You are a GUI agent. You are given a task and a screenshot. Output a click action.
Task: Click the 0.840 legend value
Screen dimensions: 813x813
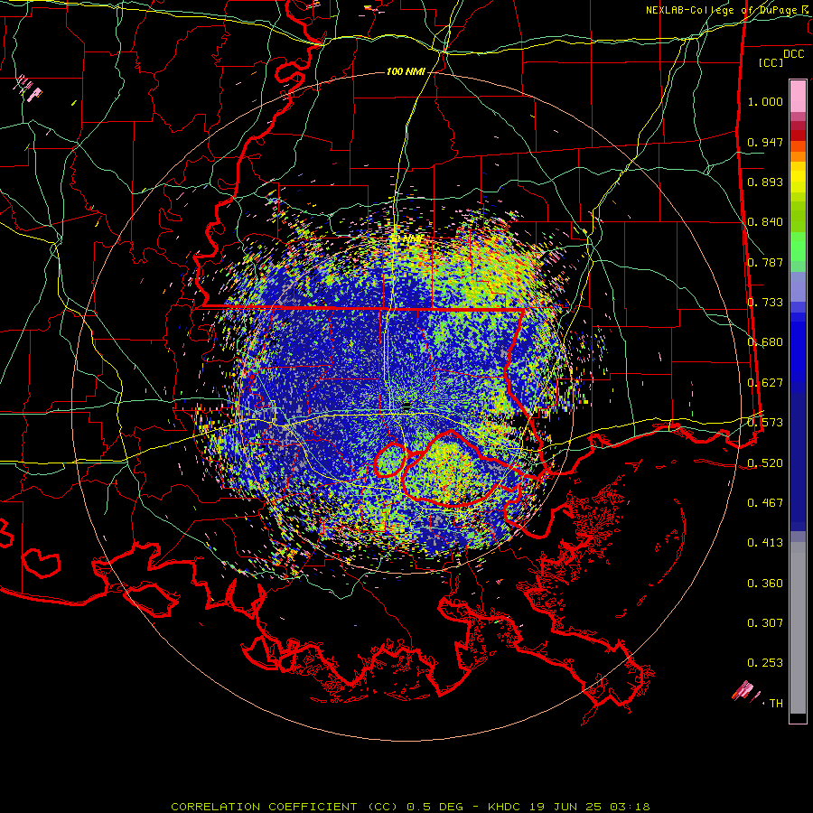(x=765, y=222)
